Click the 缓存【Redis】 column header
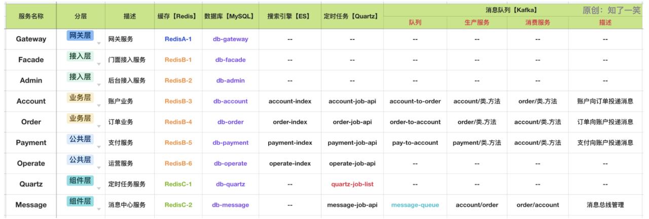The image size is (649, 219). pos(177,16)
